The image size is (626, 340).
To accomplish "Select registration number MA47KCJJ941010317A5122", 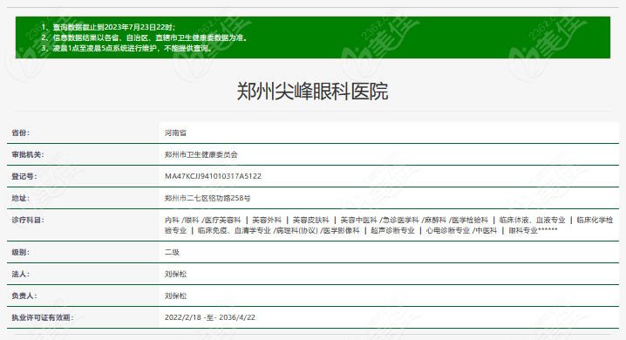I will pyautogui.click(x=213, y=176).
